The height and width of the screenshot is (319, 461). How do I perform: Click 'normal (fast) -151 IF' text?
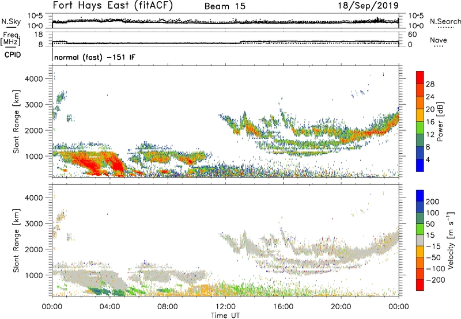pos(95,58)
